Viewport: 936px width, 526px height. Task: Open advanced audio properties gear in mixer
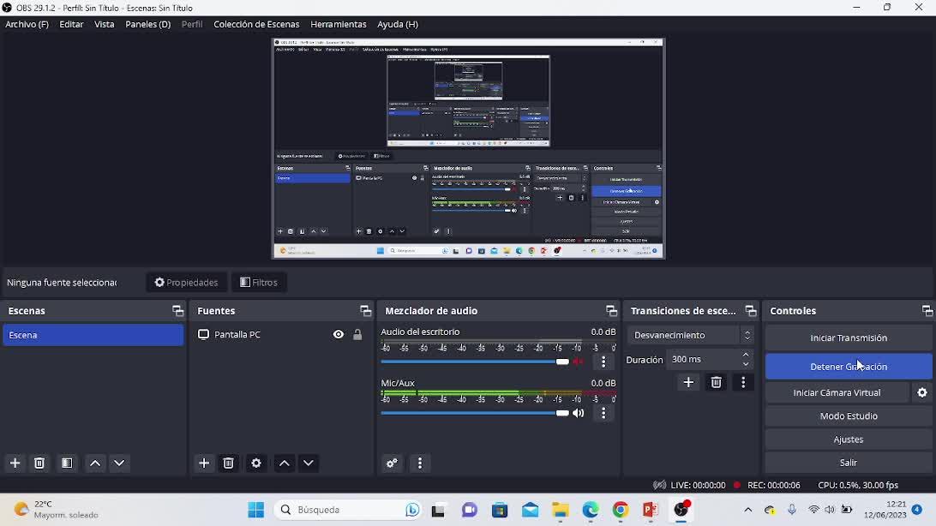click(x=392, y=463)
